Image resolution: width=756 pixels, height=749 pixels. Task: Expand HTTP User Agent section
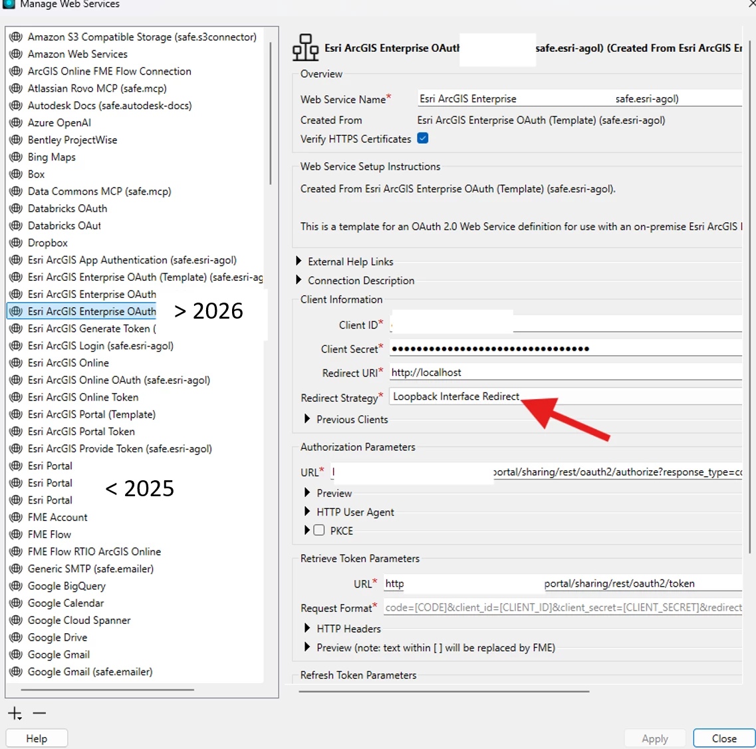(x=307, y=512)
